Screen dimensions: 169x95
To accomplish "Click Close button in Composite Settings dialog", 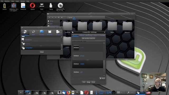I will click(93, 82).
